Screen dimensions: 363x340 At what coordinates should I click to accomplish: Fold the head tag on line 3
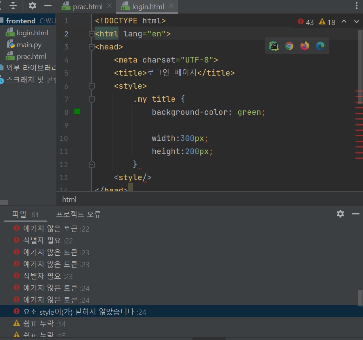pos(92,47)
